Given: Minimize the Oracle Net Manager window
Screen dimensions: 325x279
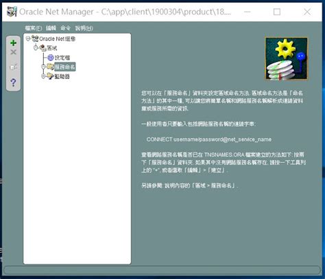Looking at the screenshot, I should (x=248, y=12).
